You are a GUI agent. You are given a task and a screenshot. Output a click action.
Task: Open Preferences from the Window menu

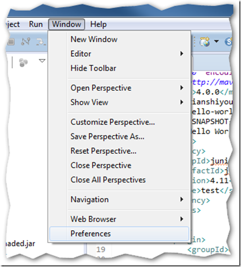pyautogui.click(x=119, y=234)
